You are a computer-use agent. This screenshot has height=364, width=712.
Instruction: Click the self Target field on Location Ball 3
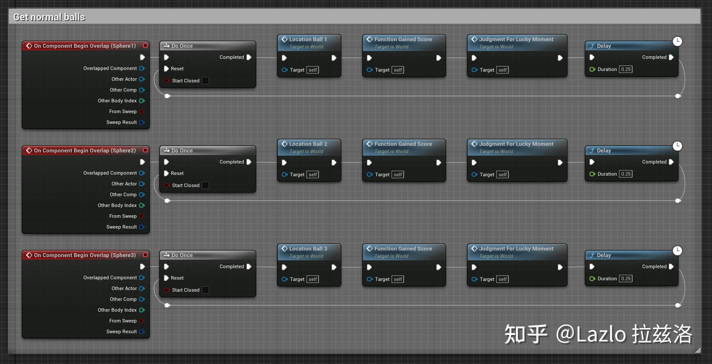[x=312, y=279]
